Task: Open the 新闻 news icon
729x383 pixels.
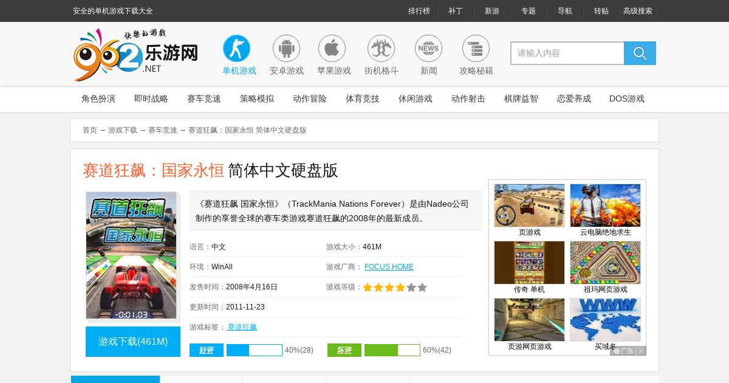Action: (428, 48)
